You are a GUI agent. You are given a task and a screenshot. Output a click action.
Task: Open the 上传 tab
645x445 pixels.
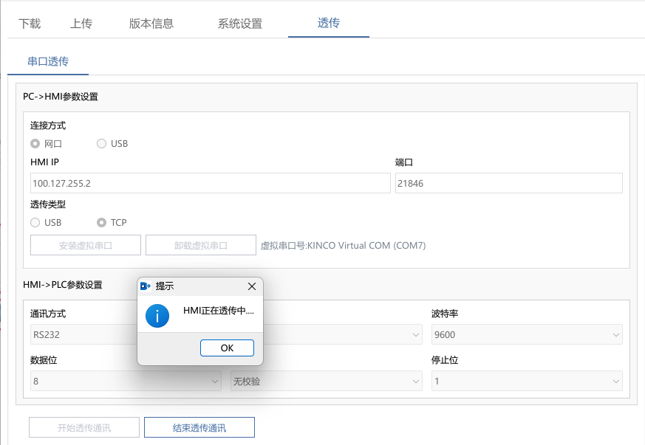pyautogui.click(x=81, y=24)
